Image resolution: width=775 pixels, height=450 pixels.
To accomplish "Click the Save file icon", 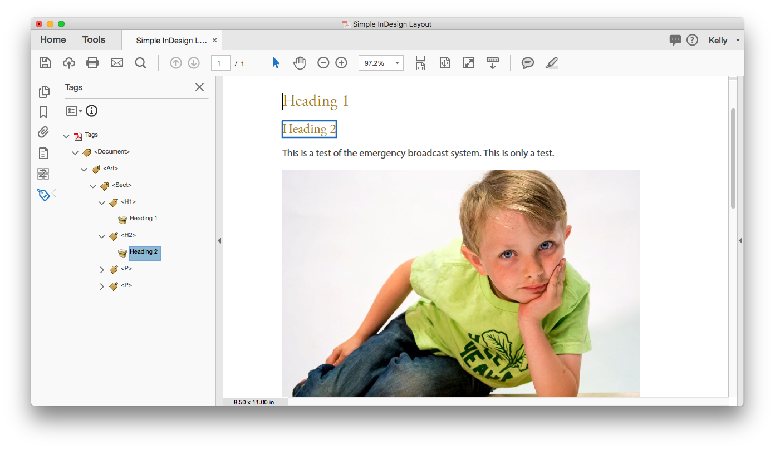I will [x=45, y=63].
